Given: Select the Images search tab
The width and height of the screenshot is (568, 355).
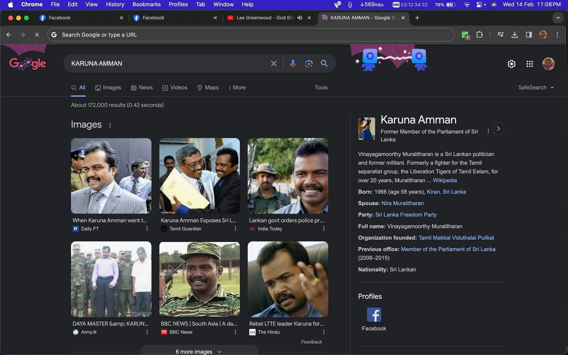Looking at the screenshot, I should 108,88.
